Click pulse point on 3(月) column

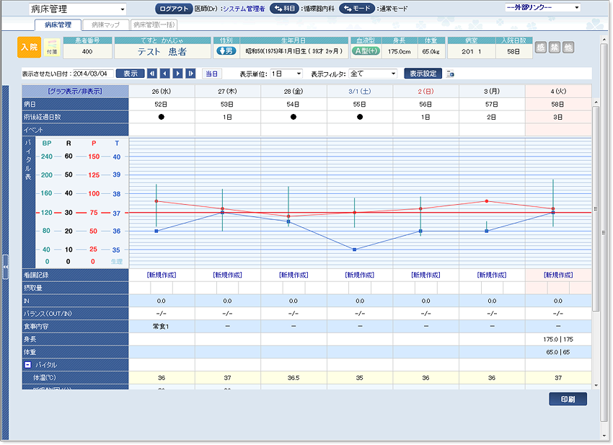pyautogui.click(x=487, y=201)
